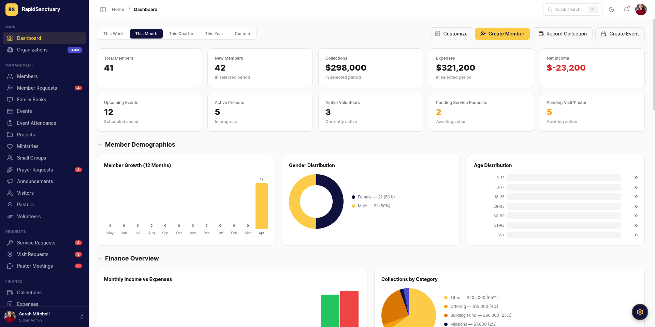
Task: Click Upcoming Events count 12
Action: [109, 112]
